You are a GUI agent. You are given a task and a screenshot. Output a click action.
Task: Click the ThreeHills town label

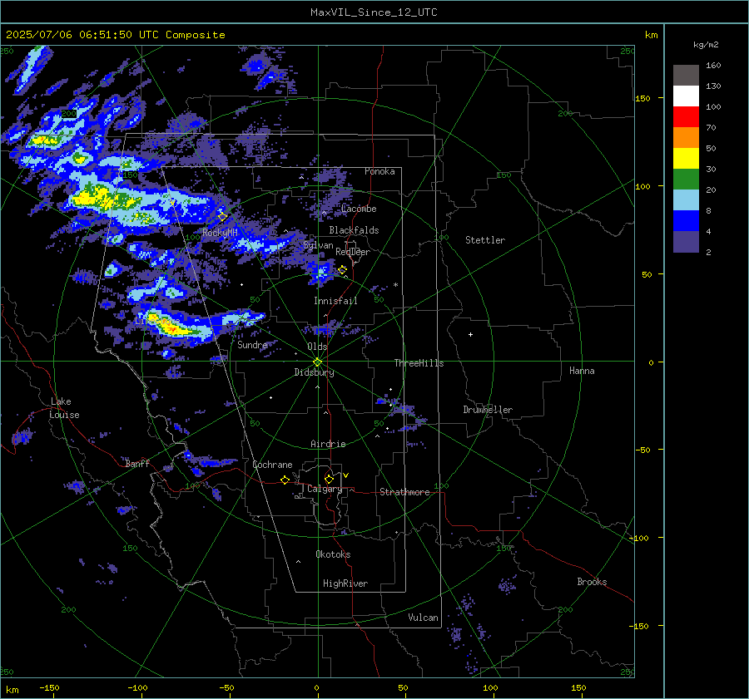point(419,363)
